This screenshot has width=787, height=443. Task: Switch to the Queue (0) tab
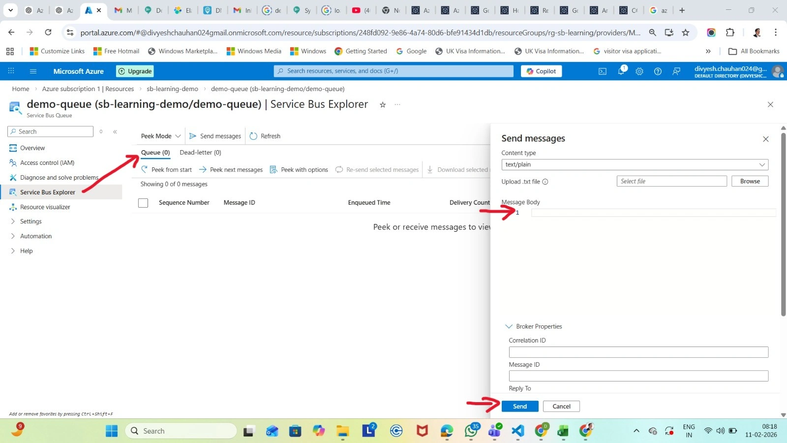155,153
